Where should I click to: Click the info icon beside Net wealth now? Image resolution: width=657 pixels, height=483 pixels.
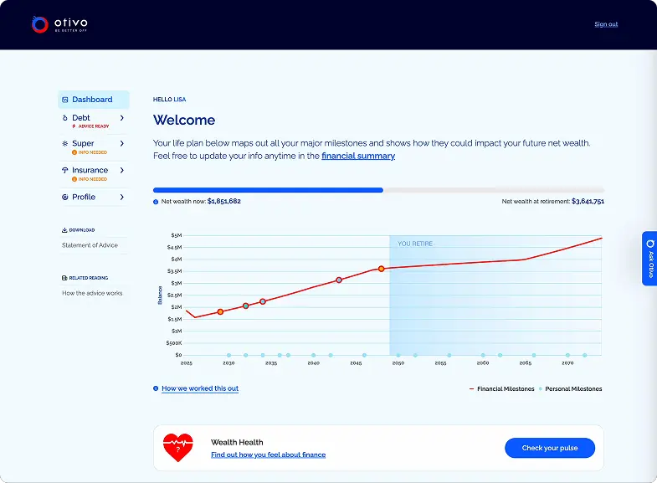(156, 202)
